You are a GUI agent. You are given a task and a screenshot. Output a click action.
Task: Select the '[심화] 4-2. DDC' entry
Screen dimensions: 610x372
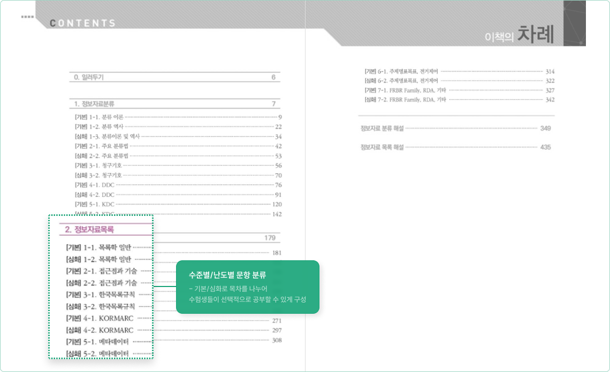pos(95,195)
